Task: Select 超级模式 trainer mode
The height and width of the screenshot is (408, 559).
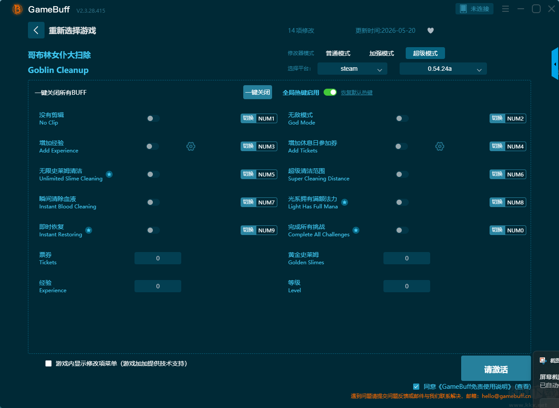Action: (425, 53)
